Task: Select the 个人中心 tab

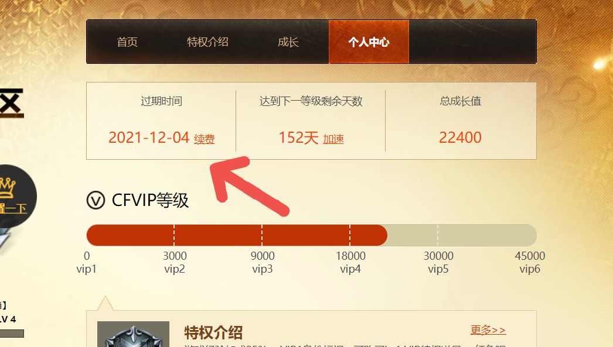Action: [369, 42]
